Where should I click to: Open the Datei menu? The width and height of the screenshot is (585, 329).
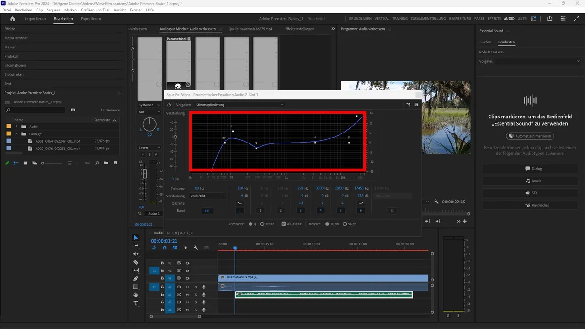click(6, 10)
